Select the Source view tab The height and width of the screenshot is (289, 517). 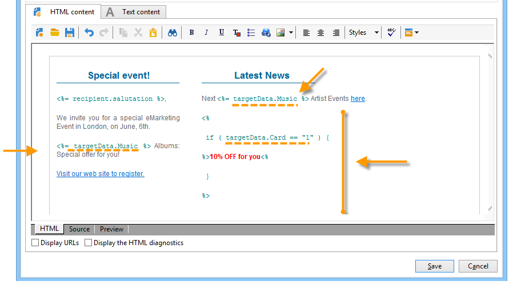point(79,229)
